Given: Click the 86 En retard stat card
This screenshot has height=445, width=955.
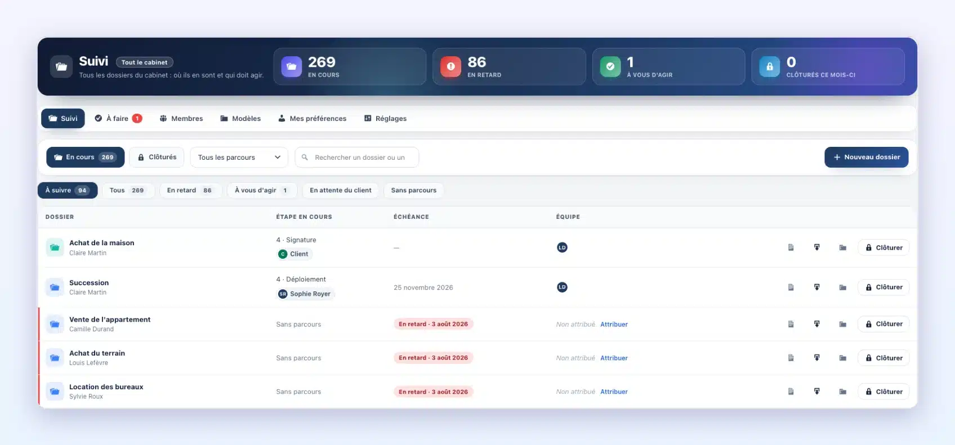Looking at the screenshot, I should coord(509,66).
